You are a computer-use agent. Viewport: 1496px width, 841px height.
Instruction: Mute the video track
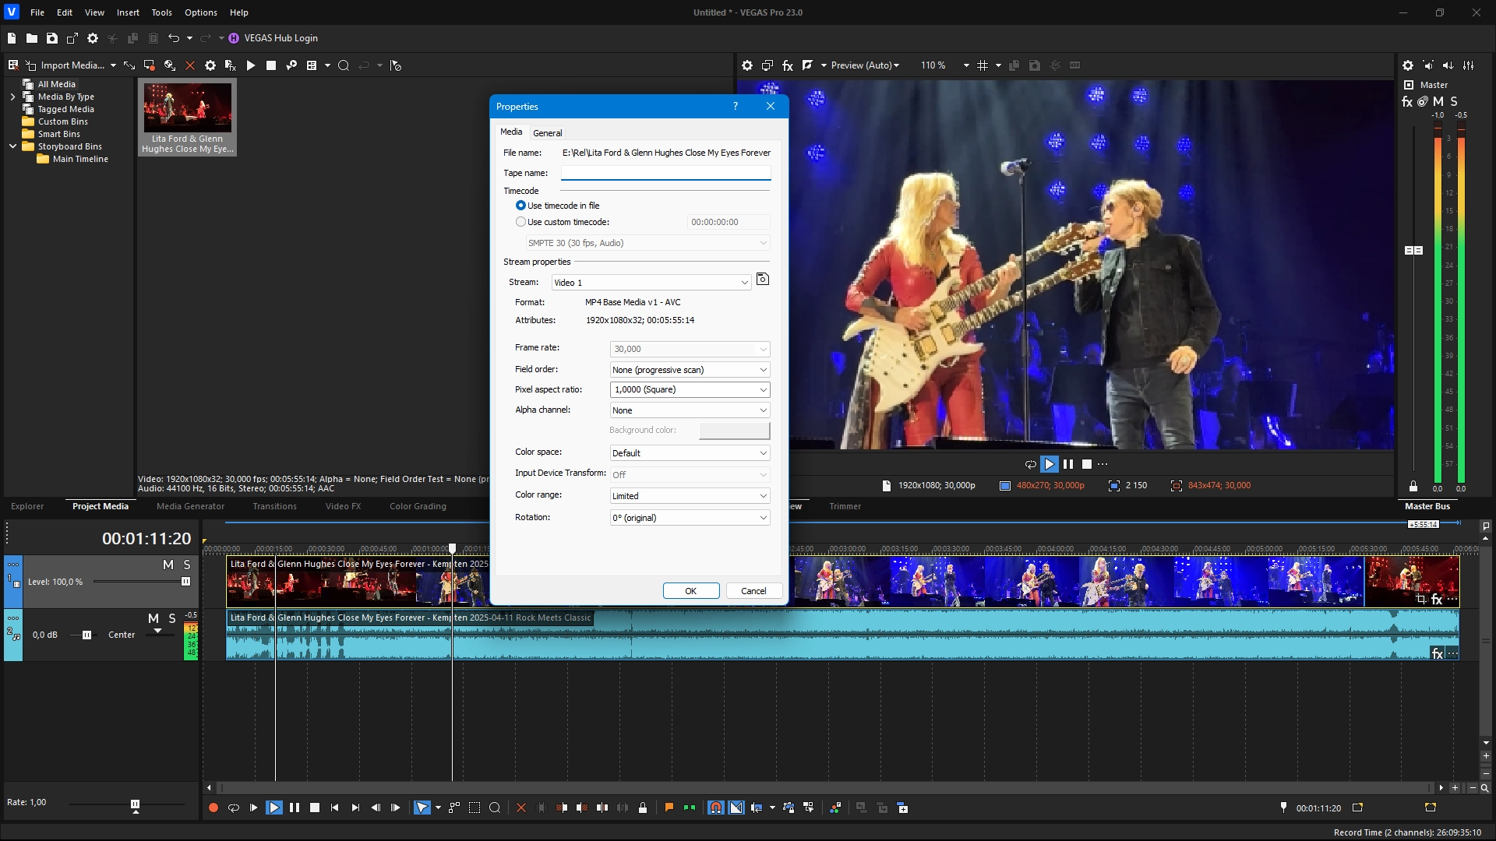coord(168,565)
